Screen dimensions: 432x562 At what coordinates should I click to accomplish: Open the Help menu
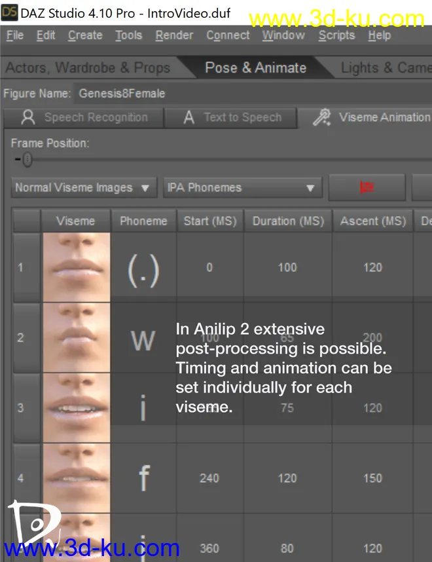click(380, 35)
